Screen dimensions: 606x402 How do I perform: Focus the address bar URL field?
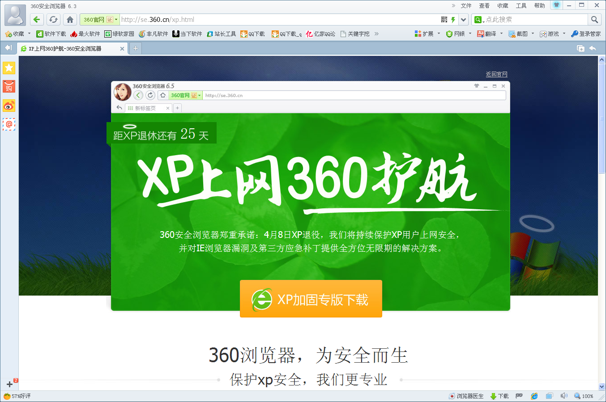coord(280,20)
